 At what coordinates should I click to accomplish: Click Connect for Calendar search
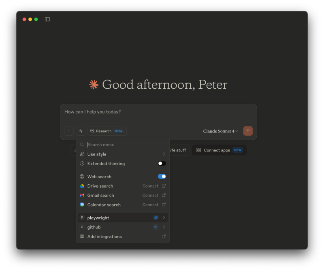click(150, 205)
